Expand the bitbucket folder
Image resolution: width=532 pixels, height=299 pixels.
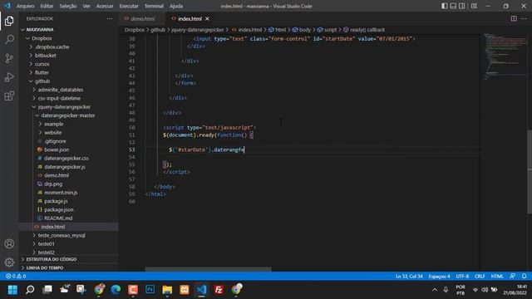46,56
